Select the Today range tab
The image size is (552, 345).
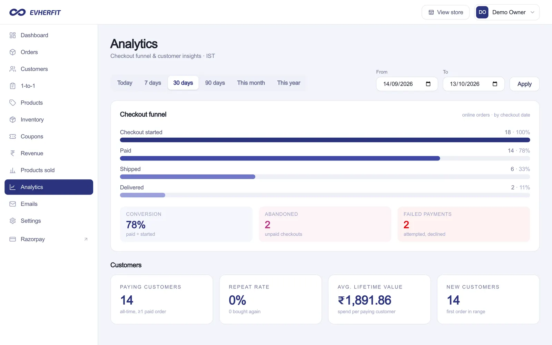pos(125,83)
